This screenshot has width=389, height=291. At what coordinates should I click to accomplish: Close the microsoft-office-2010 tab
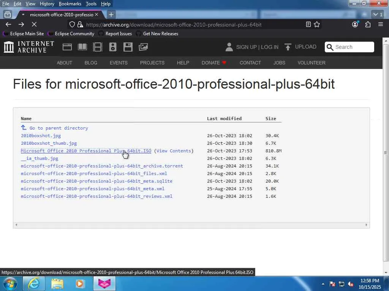(x=96, y=15)
